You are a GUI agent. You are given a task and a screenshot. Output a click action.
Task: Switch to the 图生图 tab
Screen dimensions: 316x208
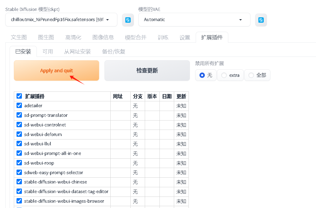pyautogui.click(x=46, y=37)
